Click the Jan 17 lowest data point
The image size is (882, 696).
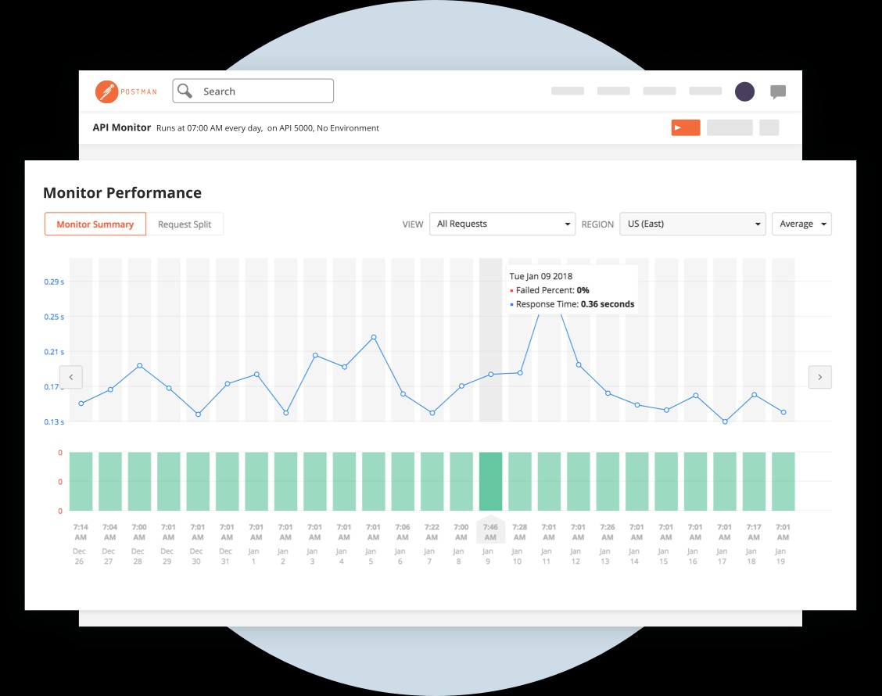(725, 422)
